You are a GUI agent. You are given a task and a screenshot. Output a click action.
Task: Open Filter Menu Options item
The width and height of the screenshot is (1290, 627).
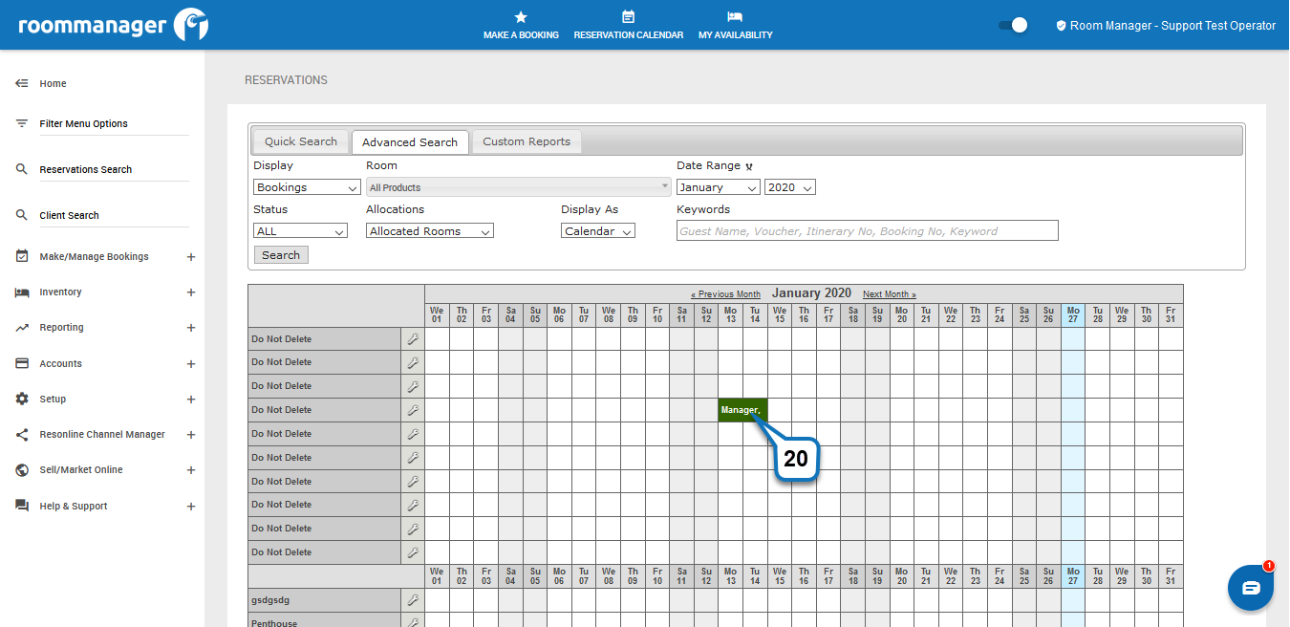click(x=83, y=124)
